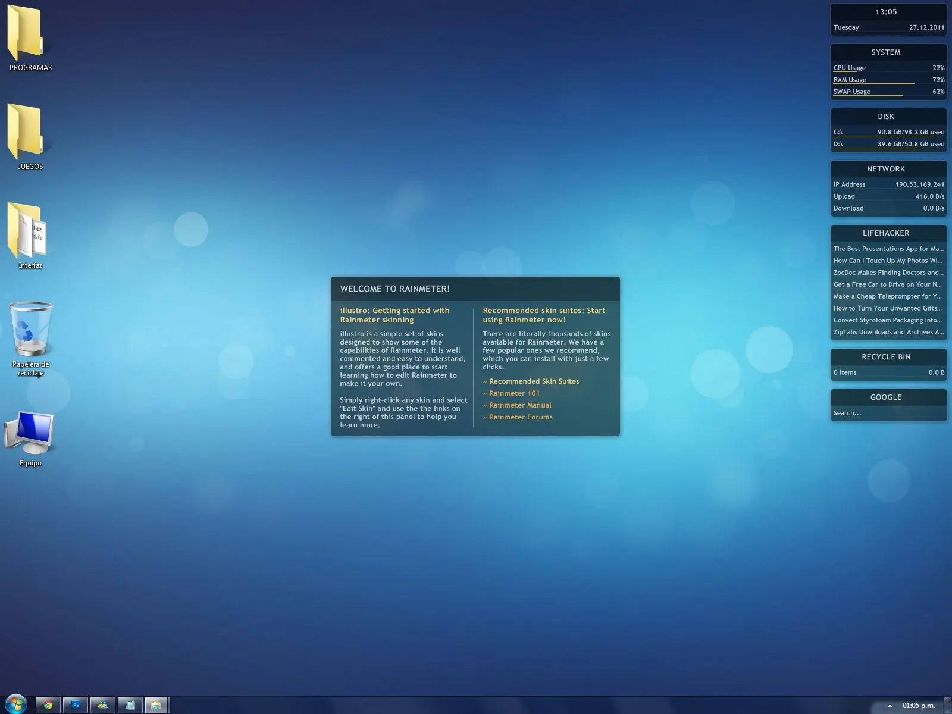Screen dimensions: 952x714
Task: Open 'ZocDoc Makes Finding Doctors' headline
Action: (888, 273)
